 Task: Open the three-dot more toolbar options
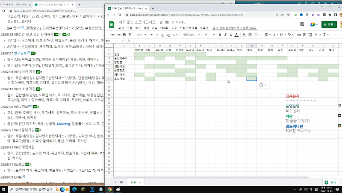pyautogui.click(x=334, y=35)
